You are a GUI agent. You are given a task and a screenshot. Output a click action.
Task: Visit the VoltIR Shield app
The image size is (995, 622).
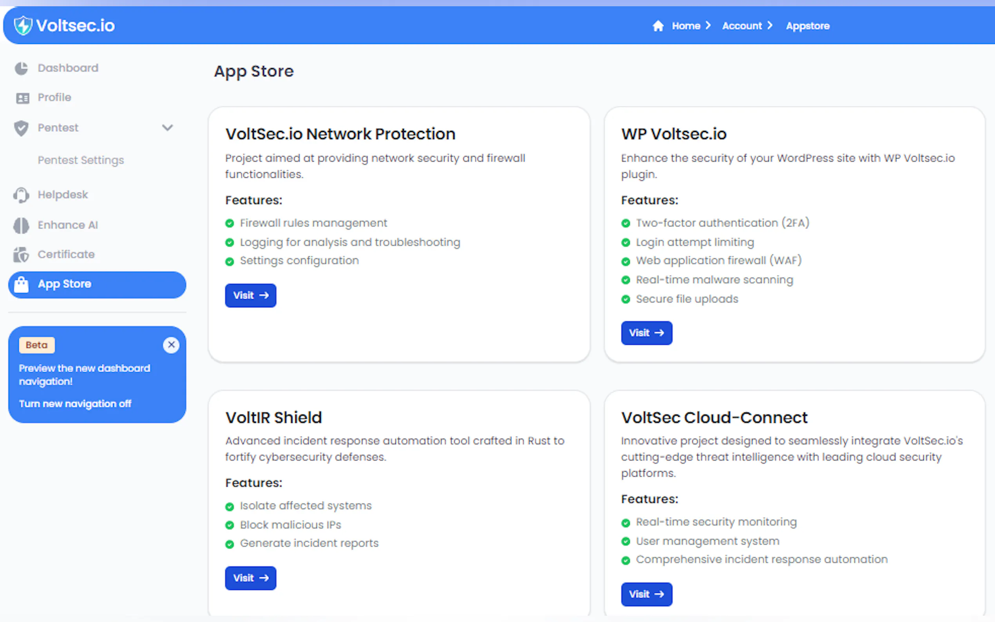pos(250,578)
